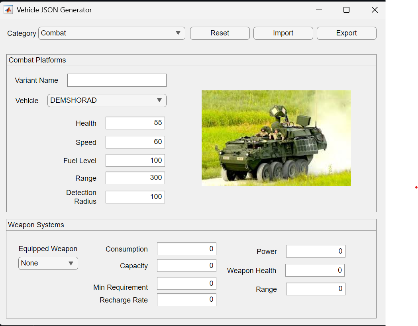This screenshot has height=326, width=418.
Task: Select the Speed value field
Action: 135,142
